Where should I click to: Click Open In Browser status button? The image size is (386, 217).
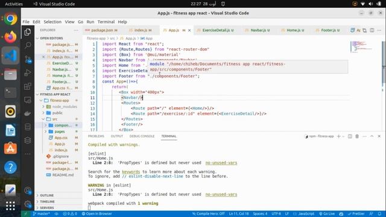97,214
